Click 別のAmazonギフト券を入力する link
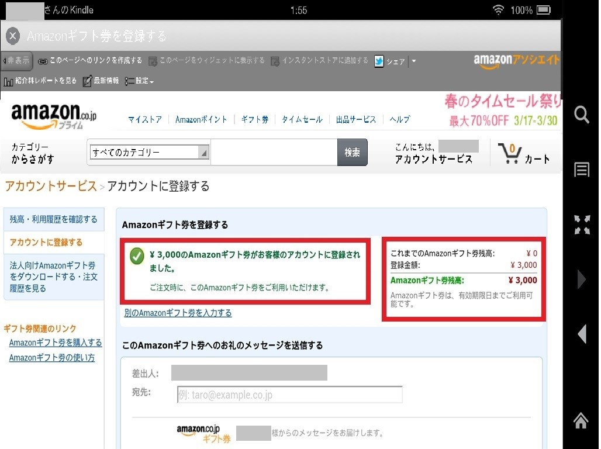Screen dimensions: 601x449 click(x=178, y=313)
